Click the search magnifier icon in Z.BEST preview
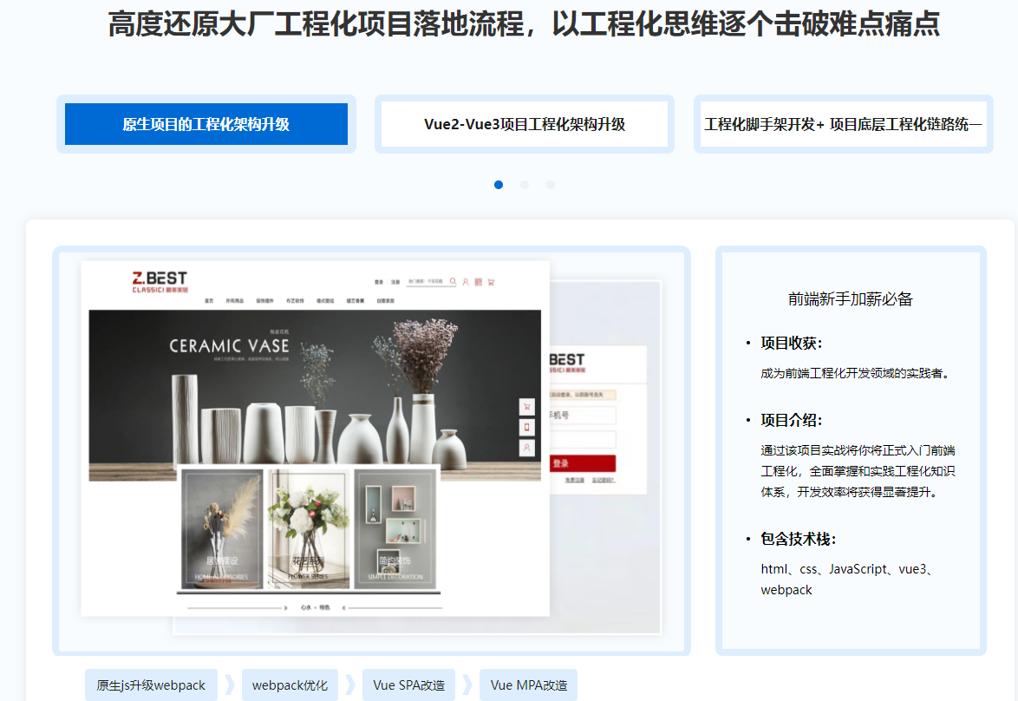This screenshot has height=701, width=1018. pyautogui.click(x=453, y=281)
